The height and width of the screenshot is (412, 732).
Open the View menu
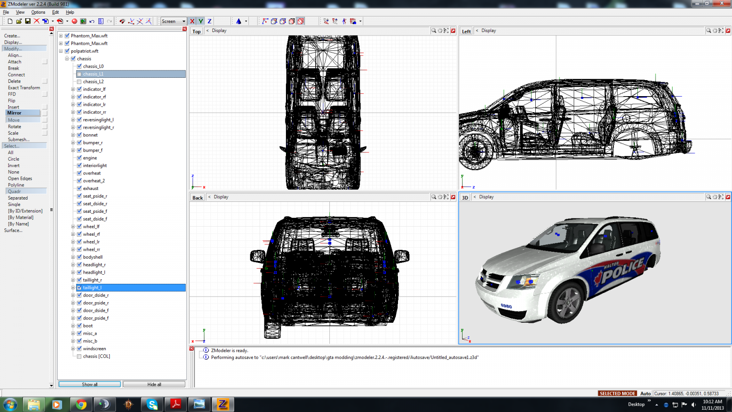pos(20,12)
